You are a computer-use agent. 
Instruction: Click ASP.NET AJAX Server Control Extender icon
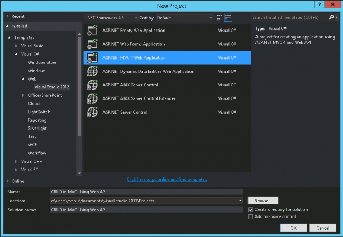click(92, 98)
